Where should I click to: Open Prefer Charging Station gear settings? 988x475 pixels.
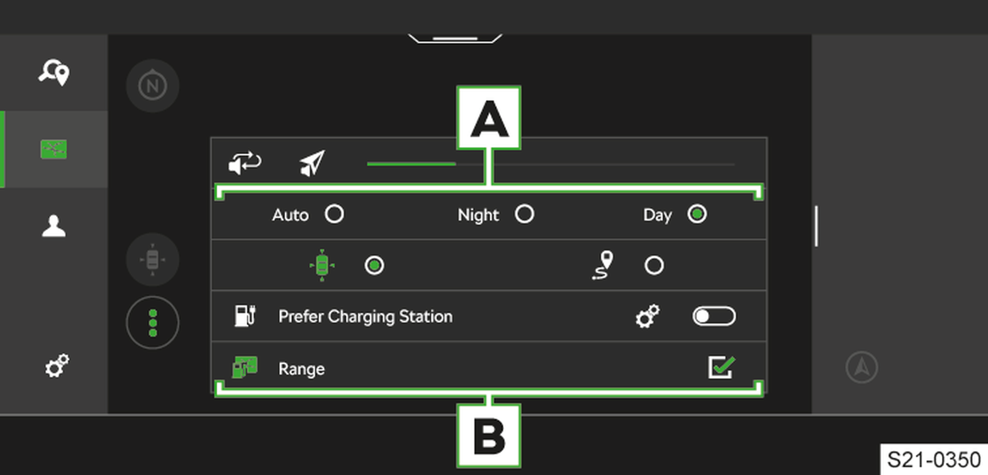[648, 316]
